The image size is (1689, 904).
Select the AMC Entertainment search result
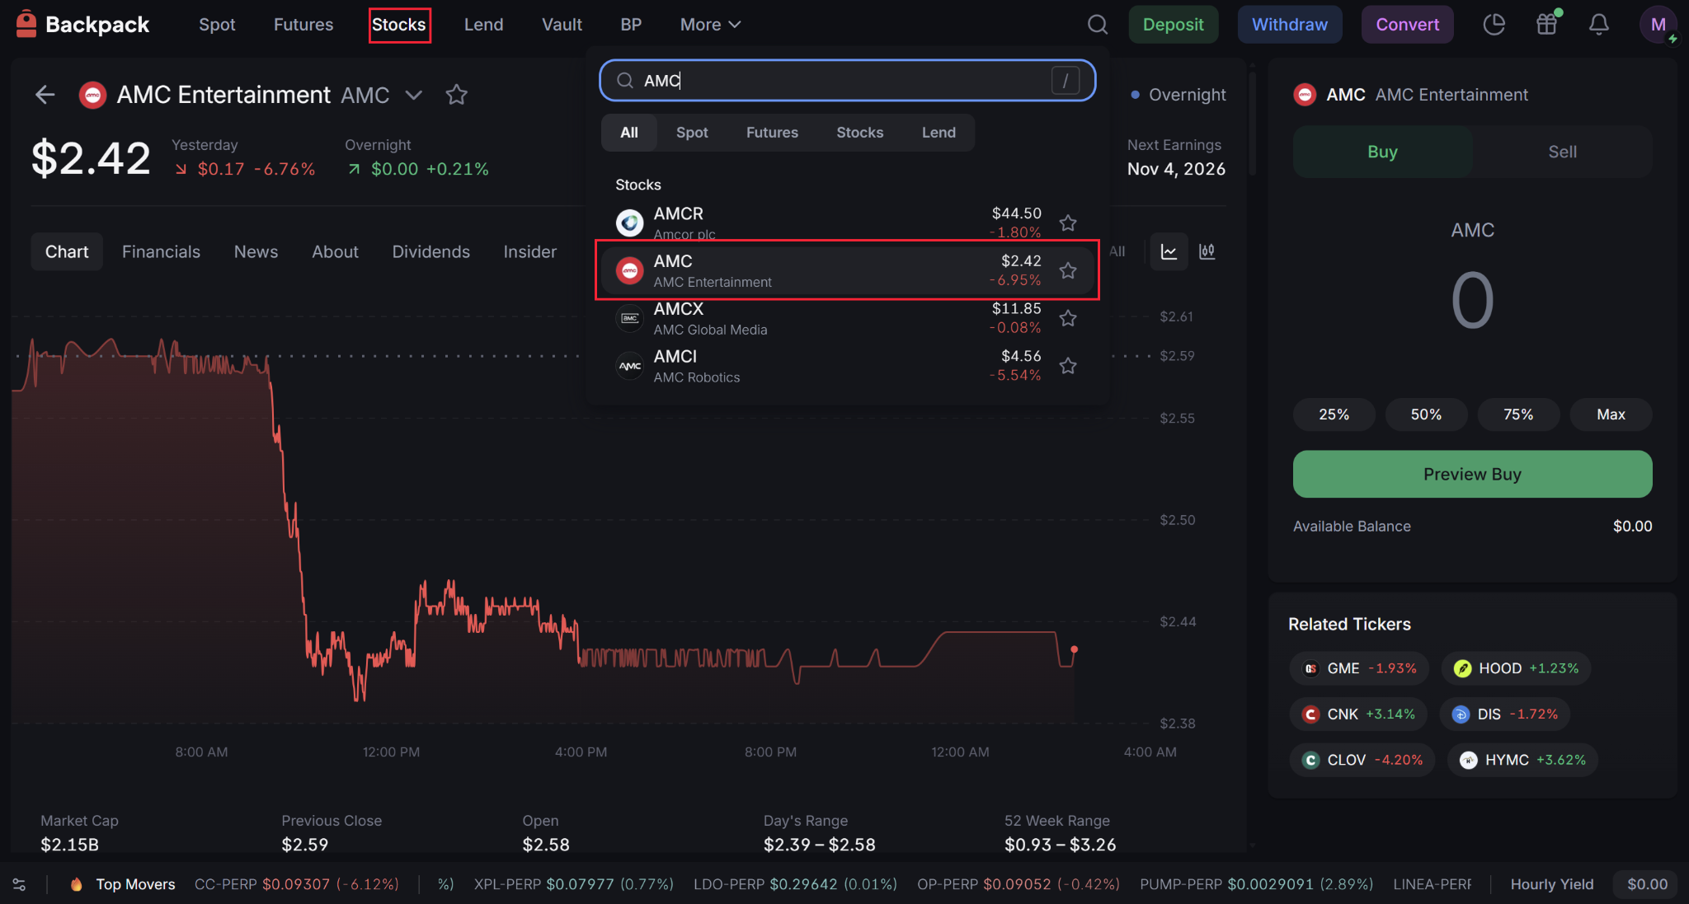pos(847,270)
